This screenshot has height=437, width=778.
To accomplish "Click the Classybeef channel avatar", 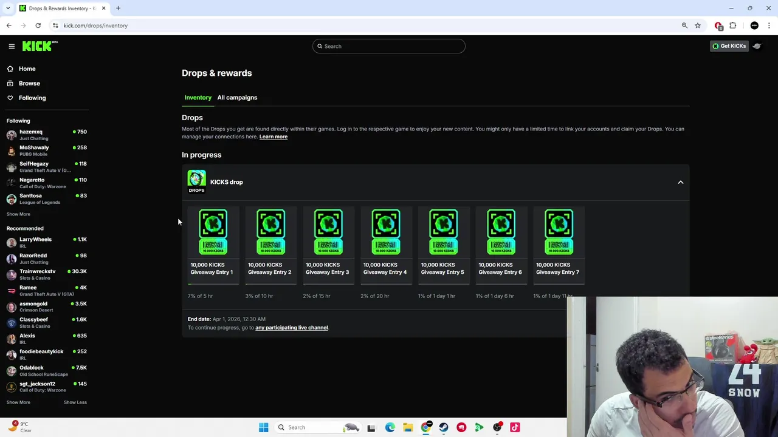I will click(x=12, y=322).
